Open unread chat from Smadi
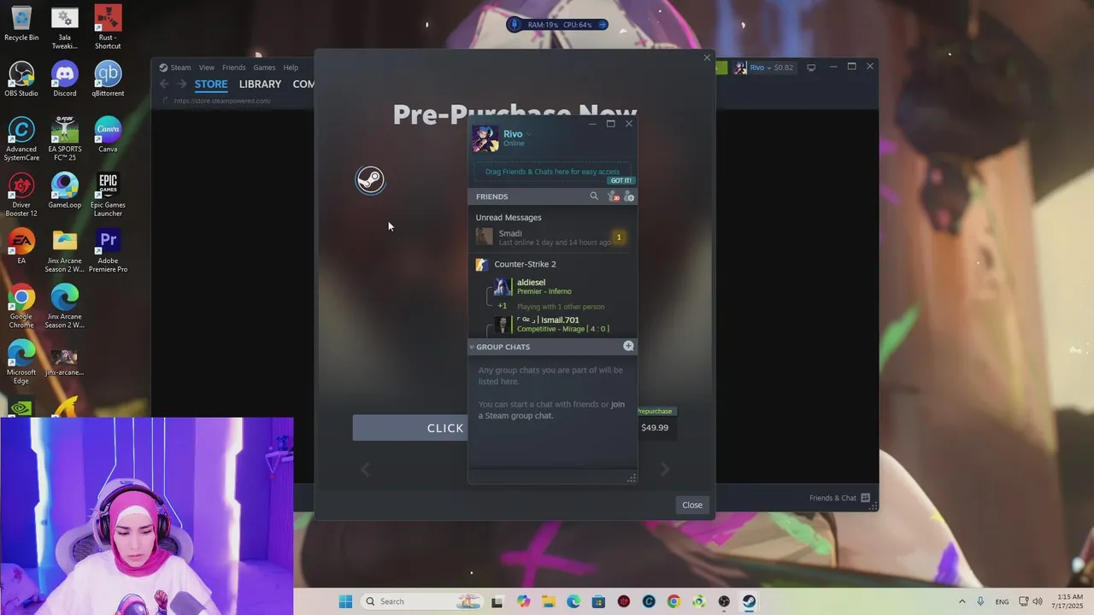The image size is (1094, 615). click(x=551, y=237)
